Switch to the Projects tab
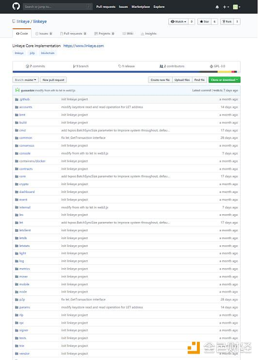This screenshot has height=360, width=258. (104, 34)
